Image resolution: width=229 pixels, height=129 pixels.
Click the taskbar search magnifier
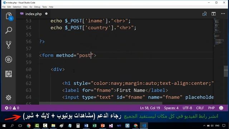point(12,125)
